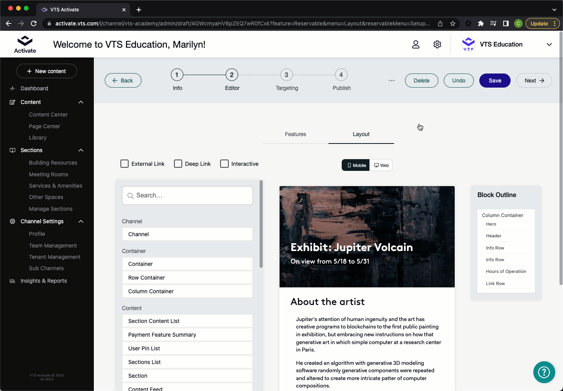
Task: Open the settings gear icon
Action: pos(437,45)
